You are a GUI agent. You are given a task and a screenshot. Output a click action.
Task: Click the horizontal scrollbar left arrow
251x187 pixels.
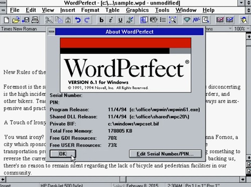[x=3, y=179]
